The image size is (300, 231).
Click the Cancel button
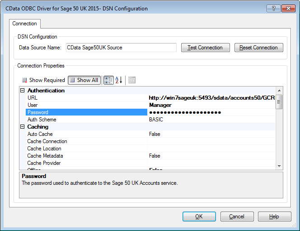237,217
